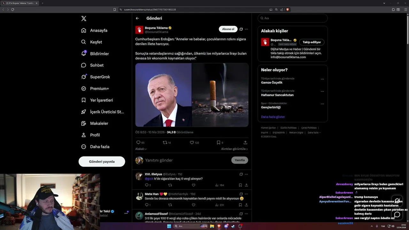Bookmark the main post showing 6 bookmarks
The image size is (409, 230).
point(218,142)
